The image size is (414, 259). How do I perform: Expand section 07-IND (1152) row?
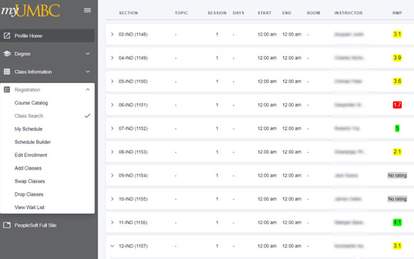pyautogui.click(x=112, y=129)
